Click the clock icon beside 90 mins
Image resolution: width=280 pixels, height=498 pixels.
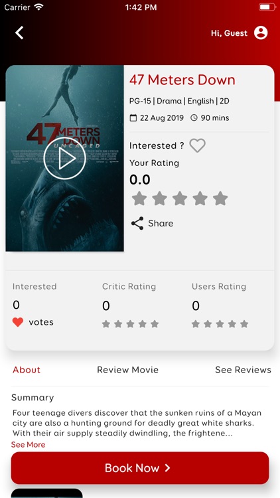(194, 118)
